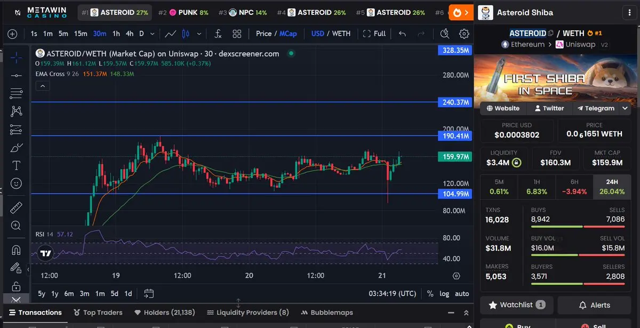Toggle percent scale on the chart

tap(430, 293)
